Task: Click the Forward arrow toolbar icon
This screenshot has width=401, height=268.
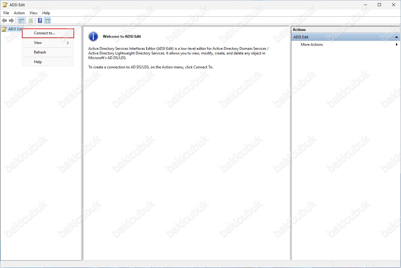Action: click(11, 21)
